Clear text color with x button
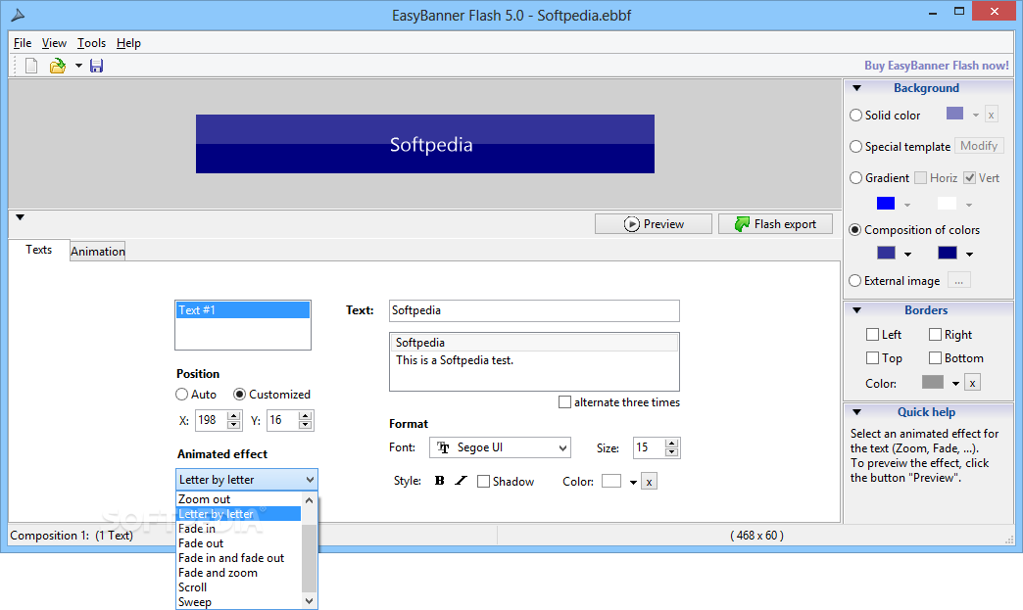1023x610 pixels. click(x=649, y=482)
